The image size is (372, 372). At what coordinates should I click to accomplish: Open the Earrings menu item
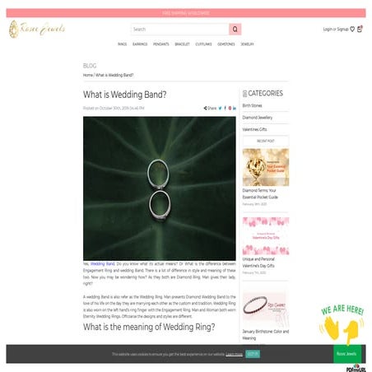click(x=140, y=44)
